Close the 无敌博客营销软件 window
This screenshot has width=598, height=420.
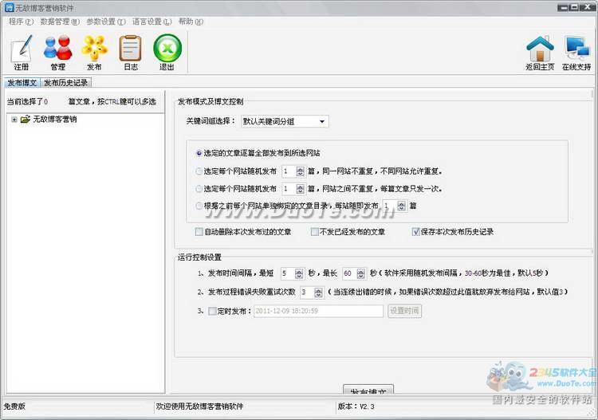pyautogui.click(x=587, y=7)
